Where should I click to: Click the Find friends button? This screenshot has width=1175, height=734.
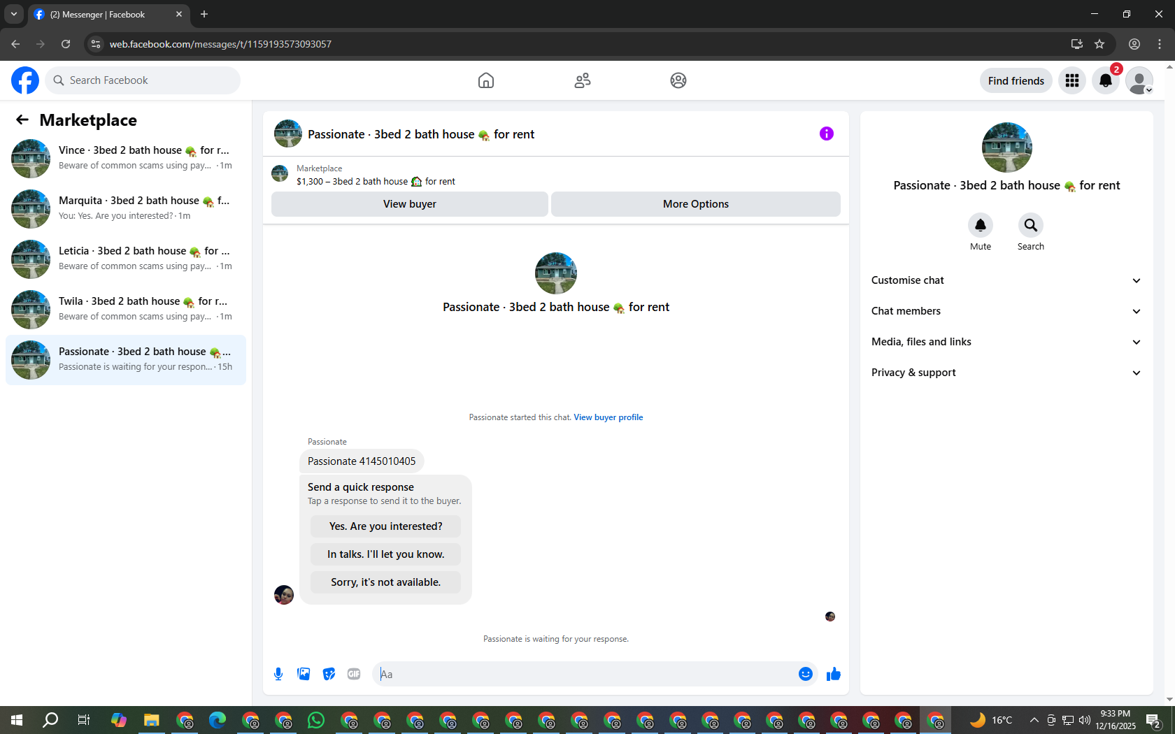1016,80
